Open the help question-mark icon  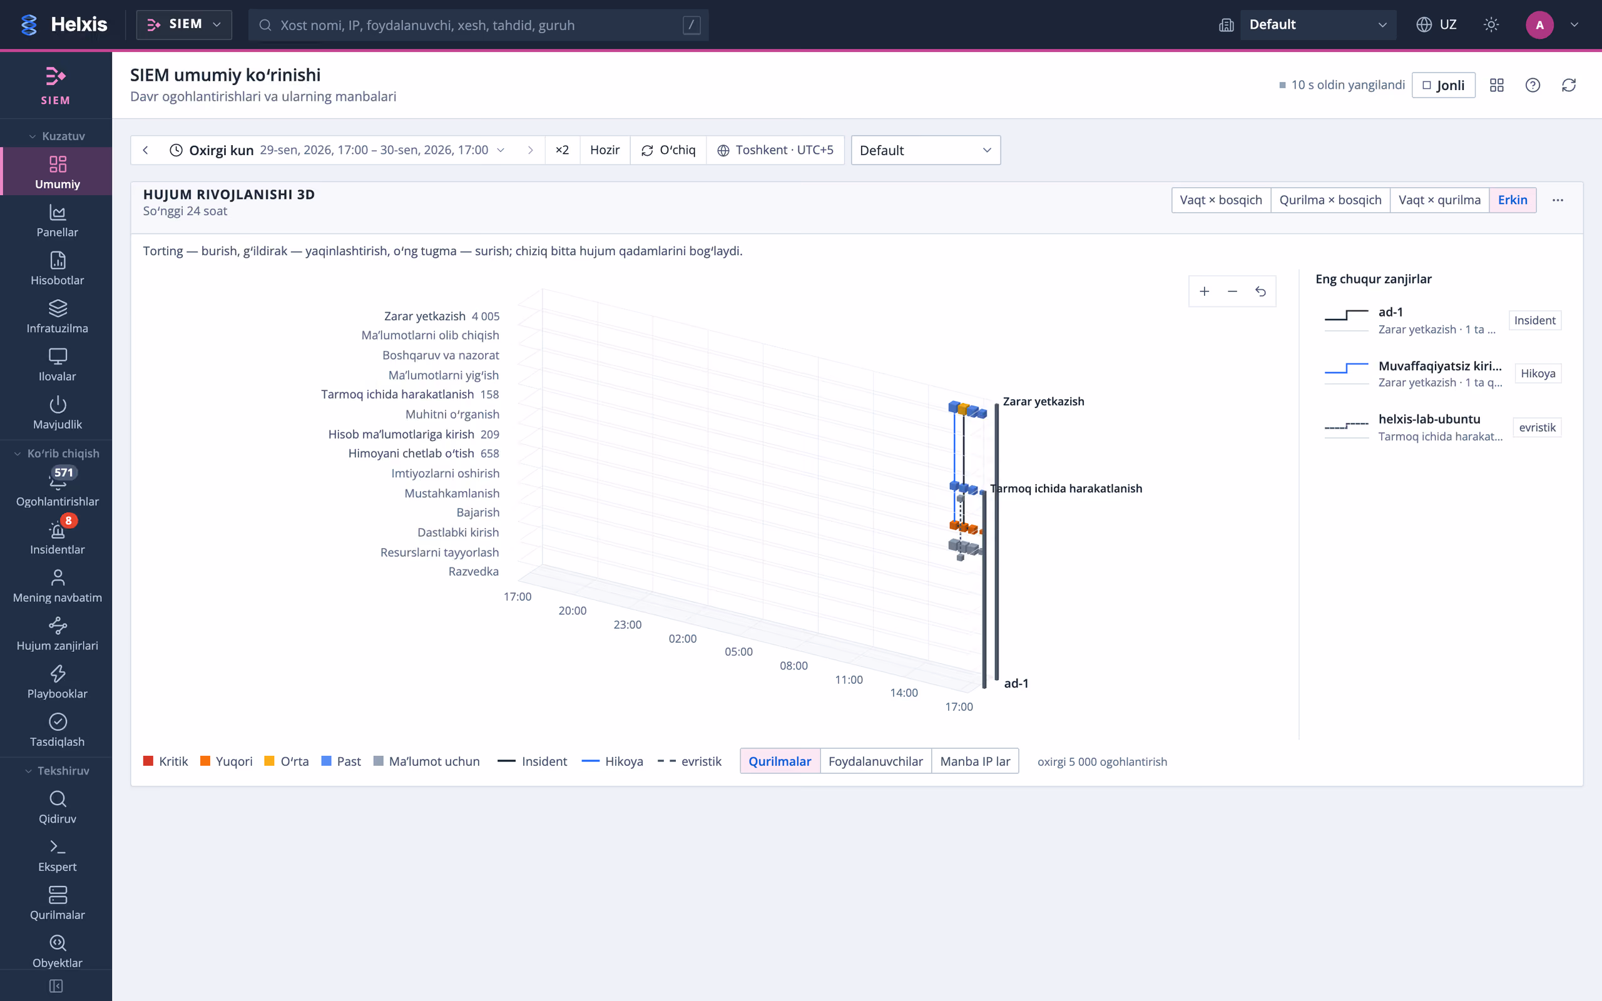(1533, 86)
